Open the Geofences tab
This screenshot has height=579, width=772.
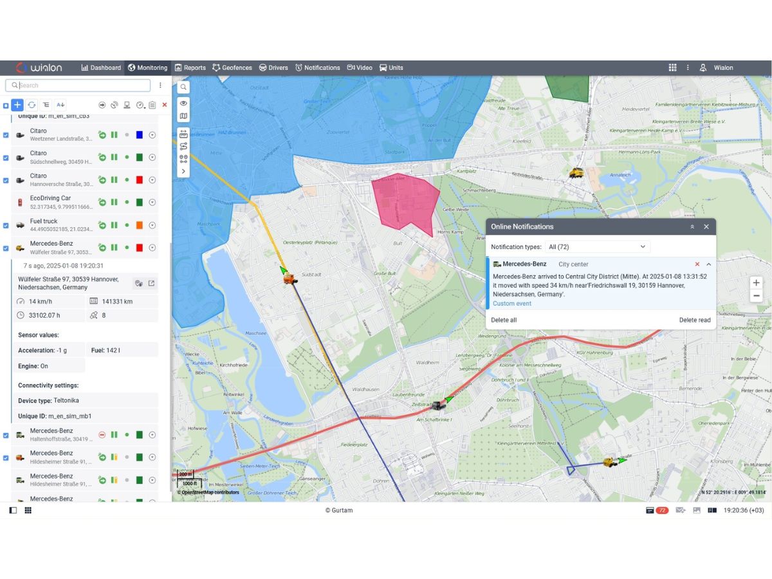(x=232, y=68)
